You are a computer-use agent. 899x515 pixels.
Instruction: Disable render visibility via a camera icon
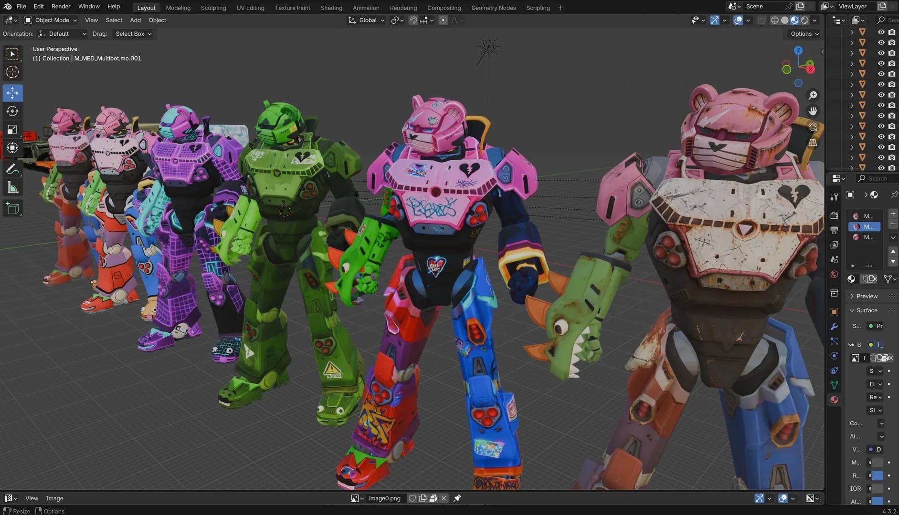click(892, 31)
